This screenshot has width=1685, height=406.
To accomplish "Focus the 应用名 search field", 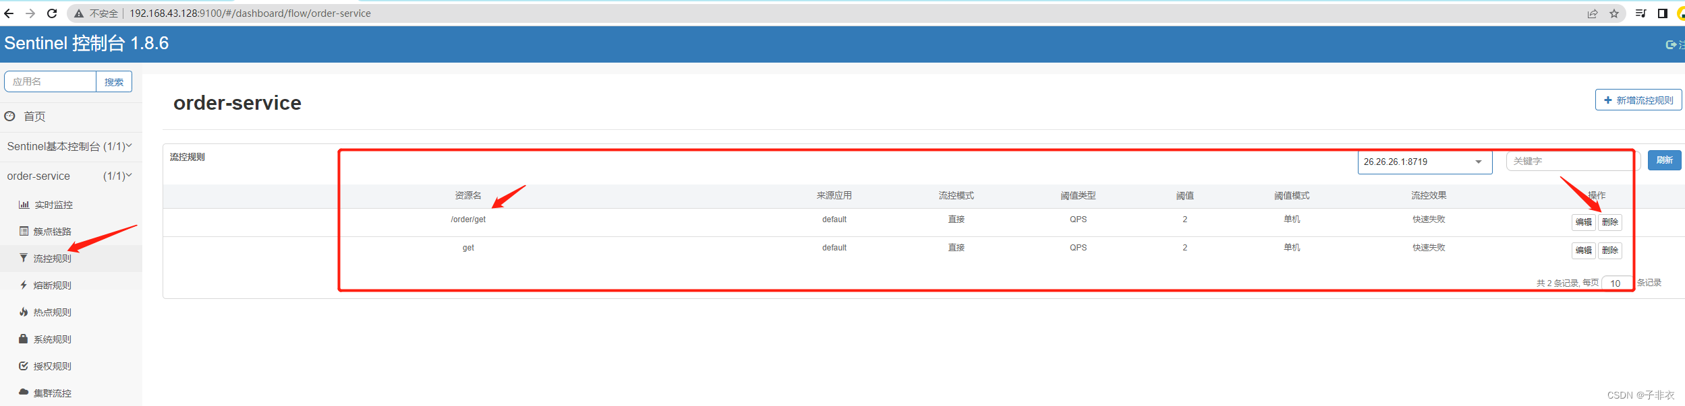I will click(51, 81).
